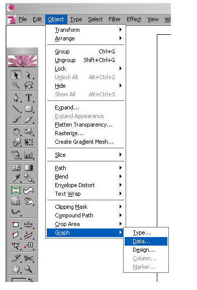Pick the Scissors tool
Image resolution: width=197 pixels, height=290 pixels.
click(29, 258)
